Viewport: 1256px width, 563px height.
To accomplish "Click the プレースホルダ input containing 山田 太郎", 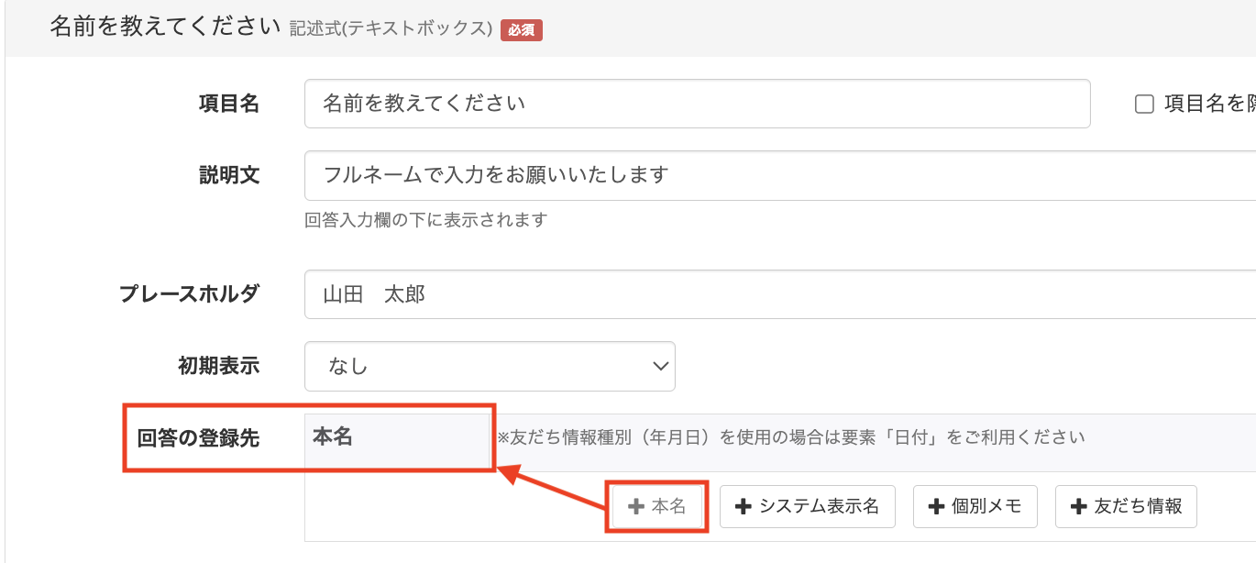I will point(780,294).
